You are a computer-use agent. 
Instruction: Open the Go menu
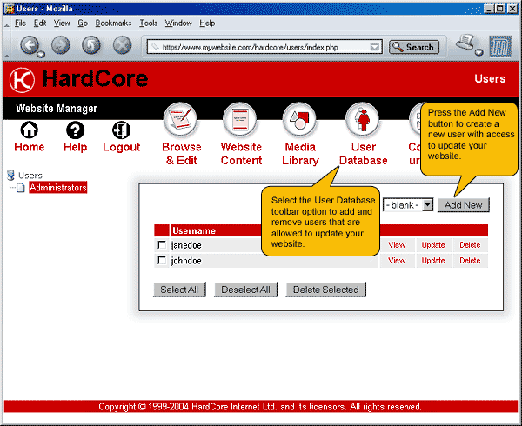pos(83,23)
